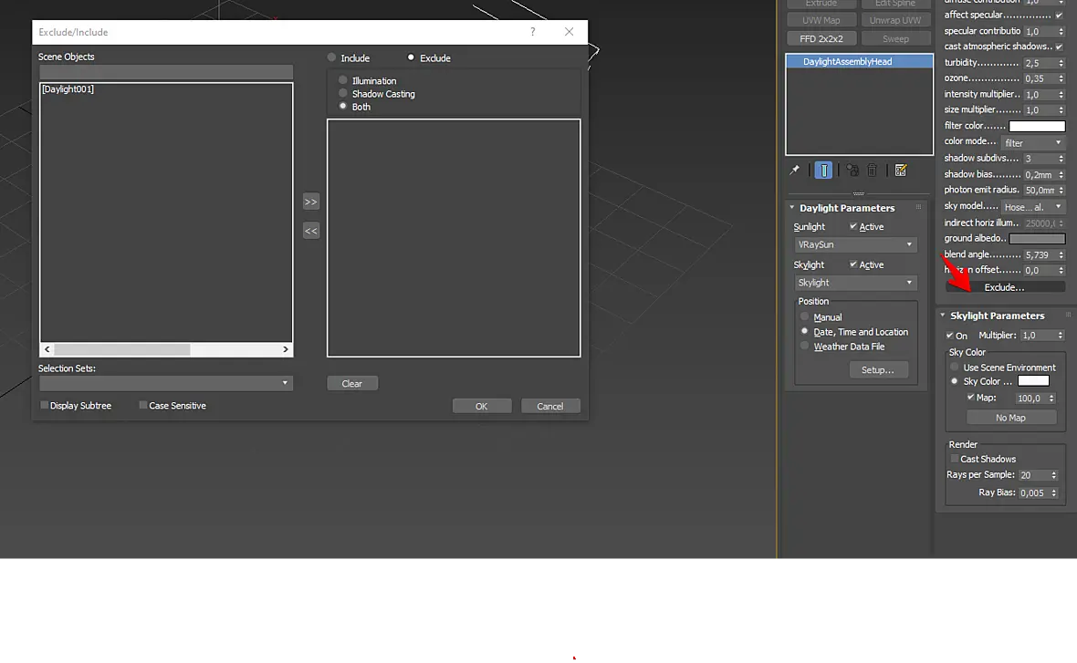Click Setup... position button

coord(878,370)
